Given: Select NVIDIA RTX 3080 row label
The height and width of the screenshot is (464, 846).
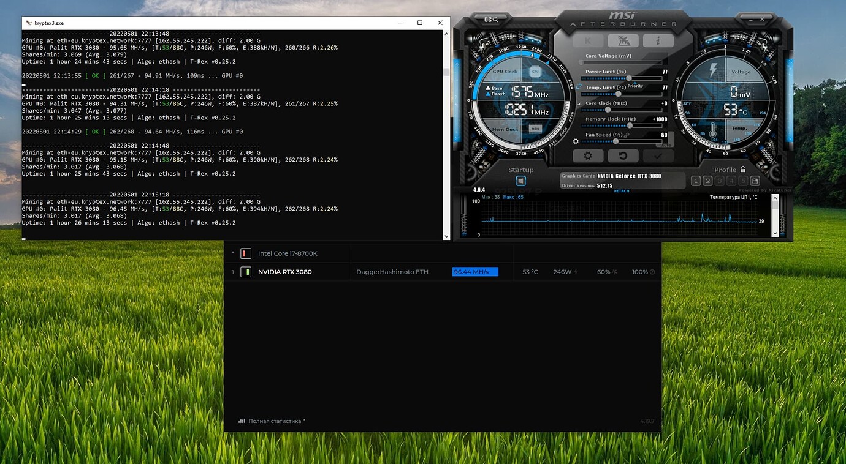Looking at the screenshot, I should point(284,272).
